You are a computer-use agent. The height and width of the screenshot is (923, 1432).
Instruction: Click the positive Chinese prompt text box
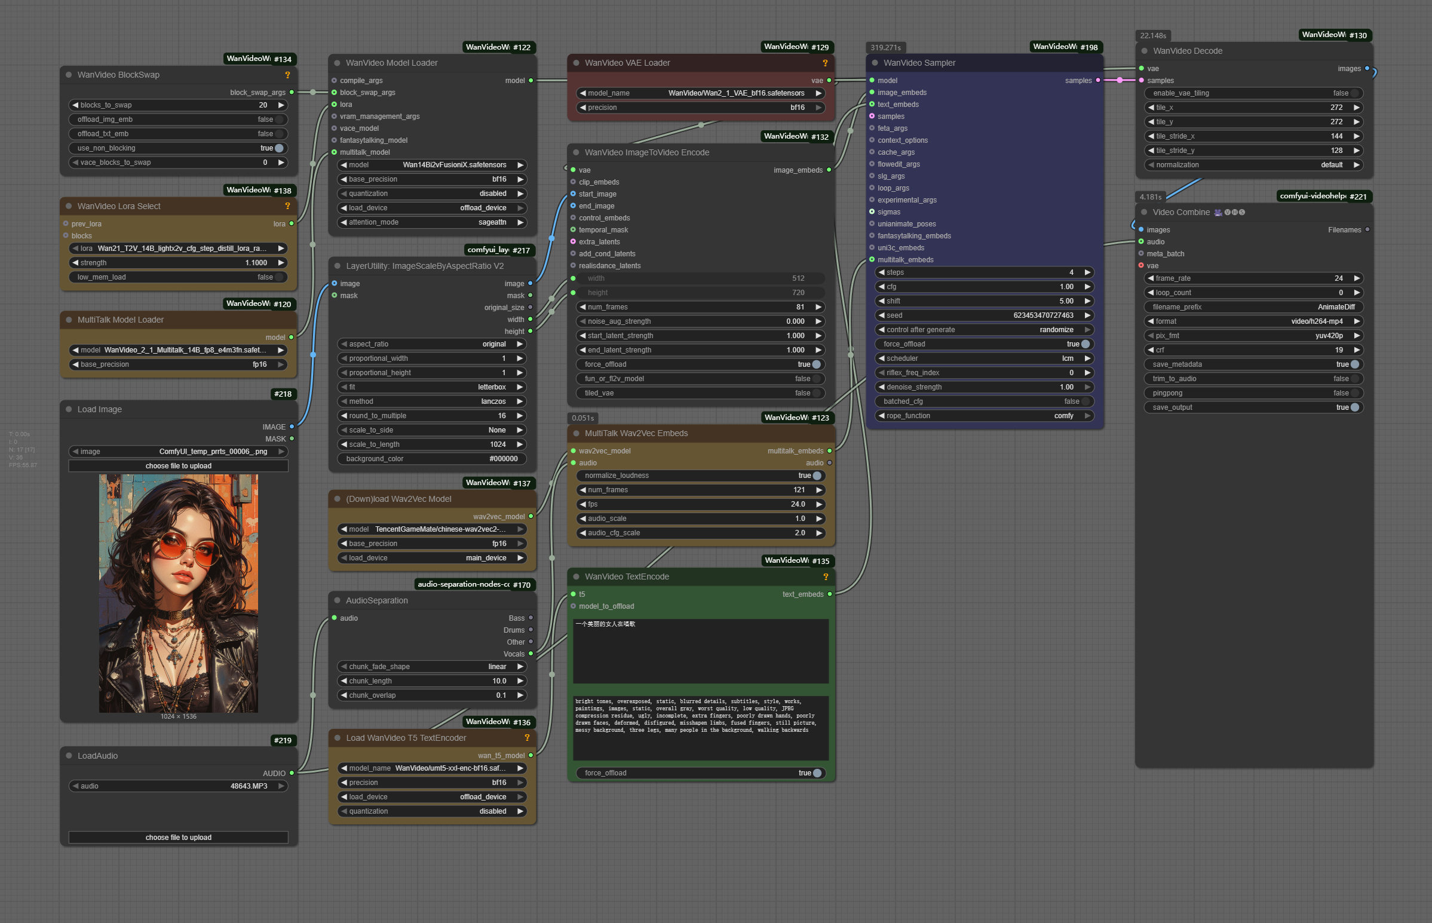tap(700, 652)
